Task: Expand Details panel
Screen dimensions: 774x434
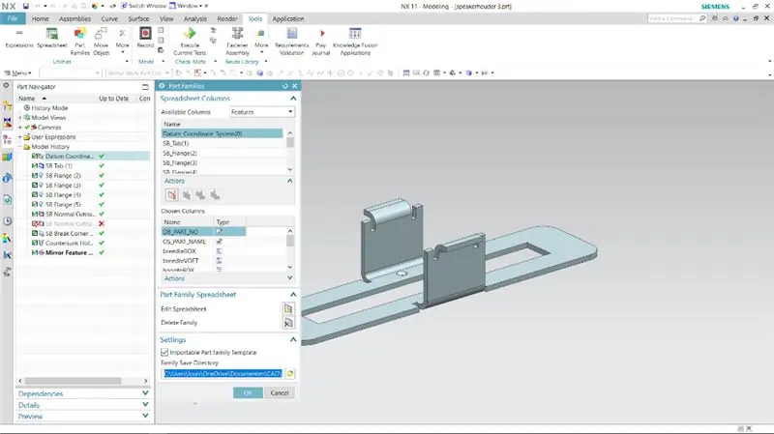Action: click(145, 405)
